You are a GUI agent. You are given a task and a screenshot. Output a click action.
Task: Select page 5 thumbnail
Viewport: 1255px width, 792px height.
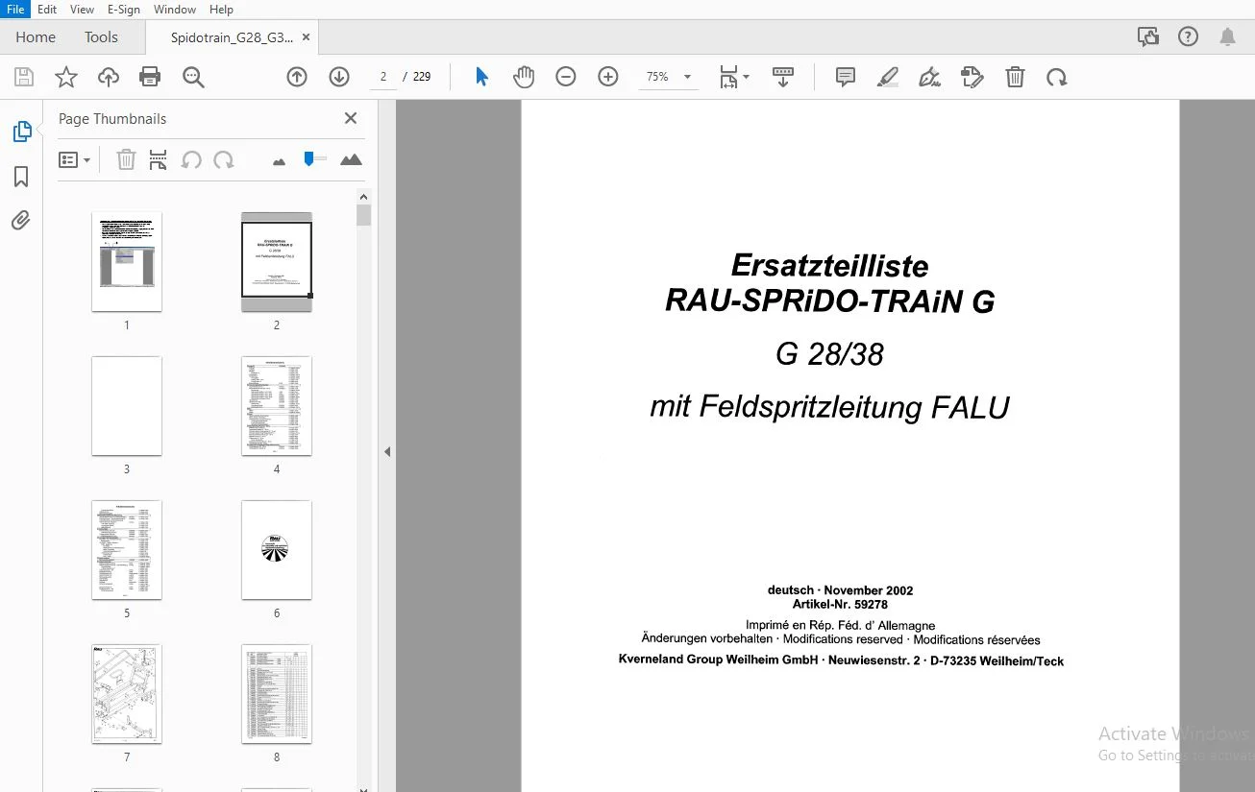pyautogui.click(x=127, y=550)
